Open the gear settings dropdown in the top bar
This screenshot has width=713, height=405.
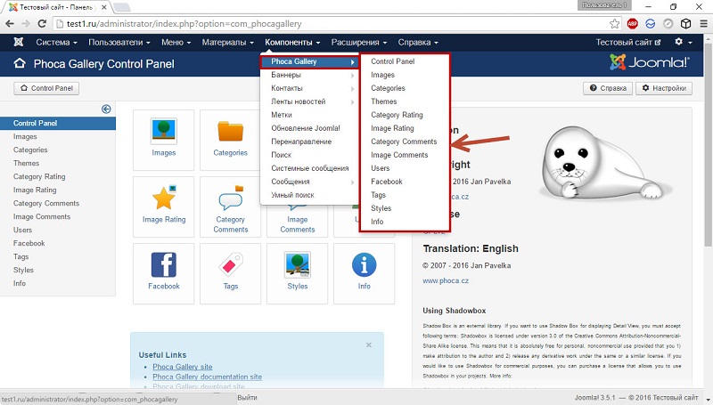click(683, 42)
